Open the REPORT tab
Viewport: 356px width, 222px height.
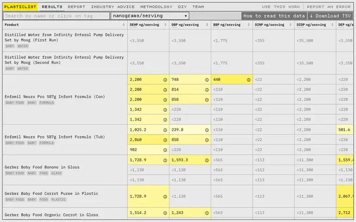click(76, 7)
